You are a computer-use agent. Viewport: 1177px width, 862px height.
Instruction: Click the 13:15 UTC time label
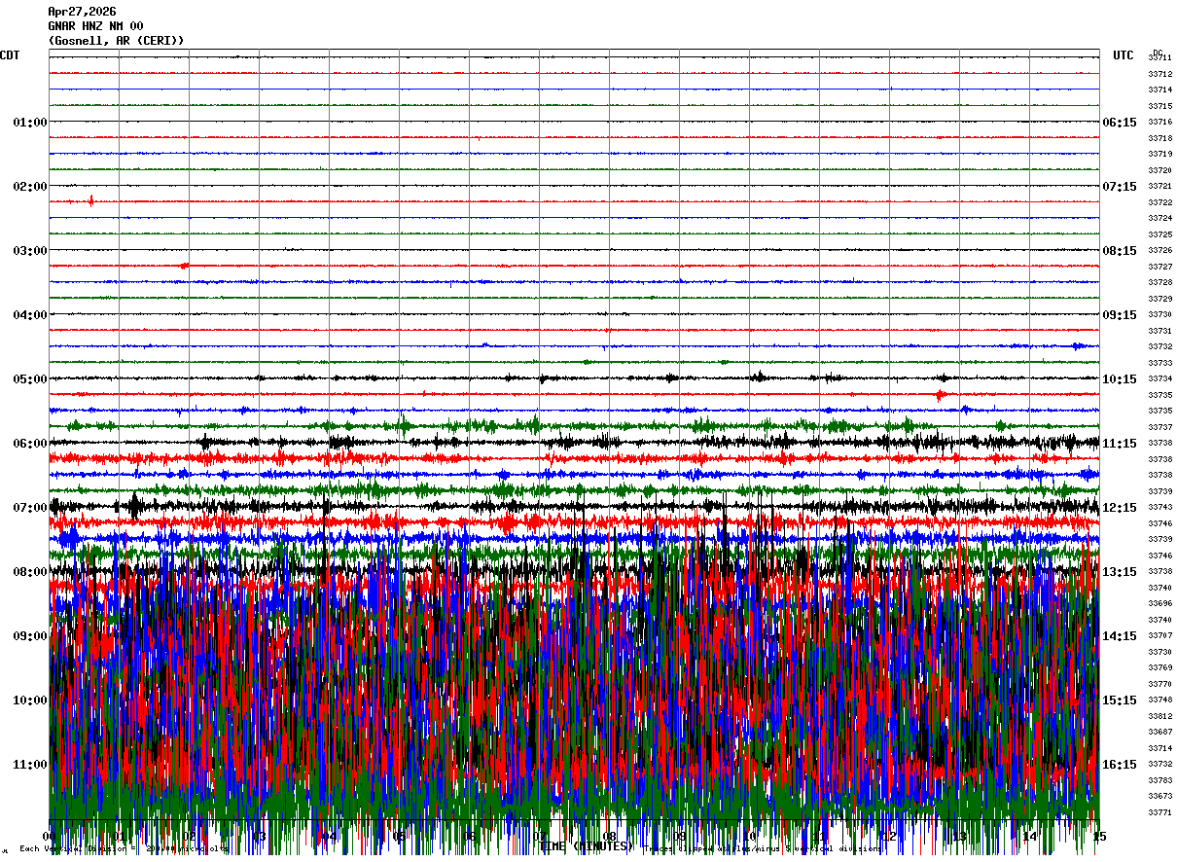pyautogui.click(x=1120, y=572)
